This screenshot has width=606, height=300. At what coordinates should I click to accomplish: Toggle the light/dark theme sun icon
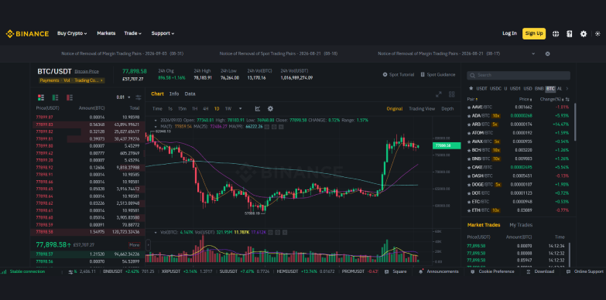click(597, 33)
